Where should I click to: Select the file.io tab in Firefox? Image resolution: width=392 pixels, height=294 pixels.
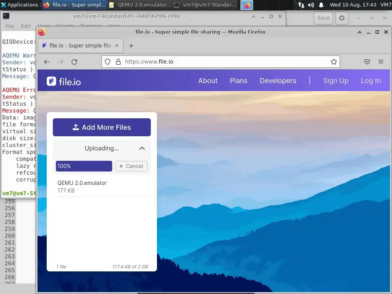(x=80, y=46)
